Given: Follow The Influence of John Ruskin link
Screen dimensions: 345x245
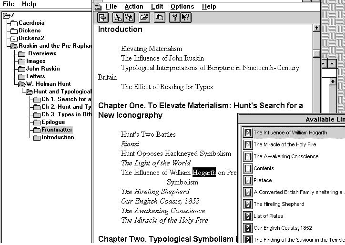Looking at the screenshot, I should pos(162,58).
